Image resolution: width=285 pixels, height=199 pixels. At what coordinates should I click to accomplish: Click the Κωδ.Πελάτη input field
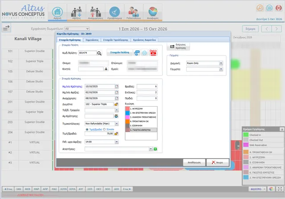[87, 53]
